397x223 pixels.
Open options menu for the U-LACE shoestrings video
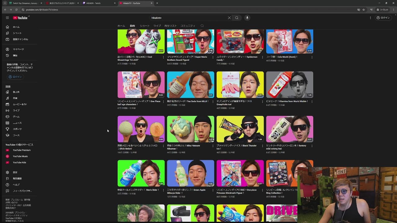[163, 57]
